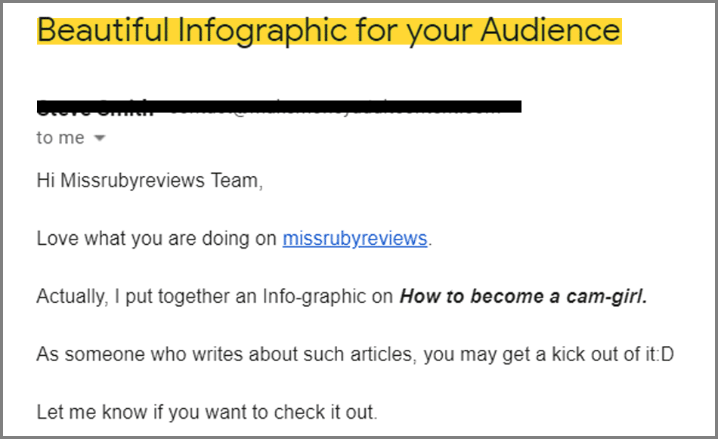Click the greeting "Hi Missrubyreviews Team,"
Viewport: 718px width, 439px height.
click(x=150, y=181)
